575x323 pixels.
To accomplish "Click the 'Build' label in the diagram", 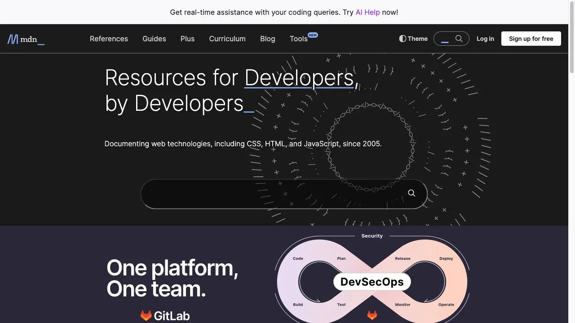I will [298, 305].
